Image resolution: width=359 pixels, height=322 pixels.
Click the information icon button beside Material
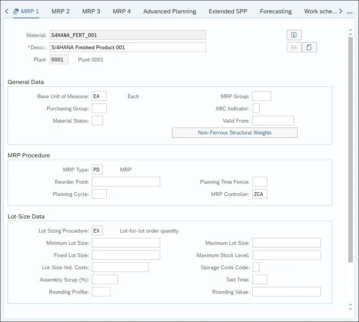coord(294,35)
